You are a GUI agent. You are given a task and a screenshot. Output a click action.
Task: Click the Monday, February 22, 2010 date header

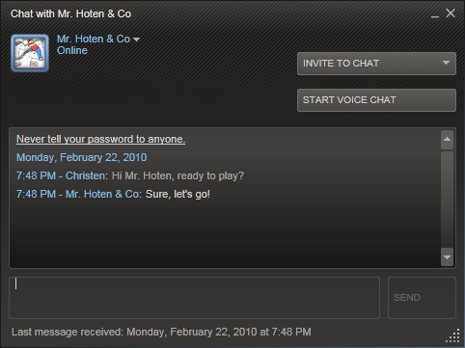82,157
